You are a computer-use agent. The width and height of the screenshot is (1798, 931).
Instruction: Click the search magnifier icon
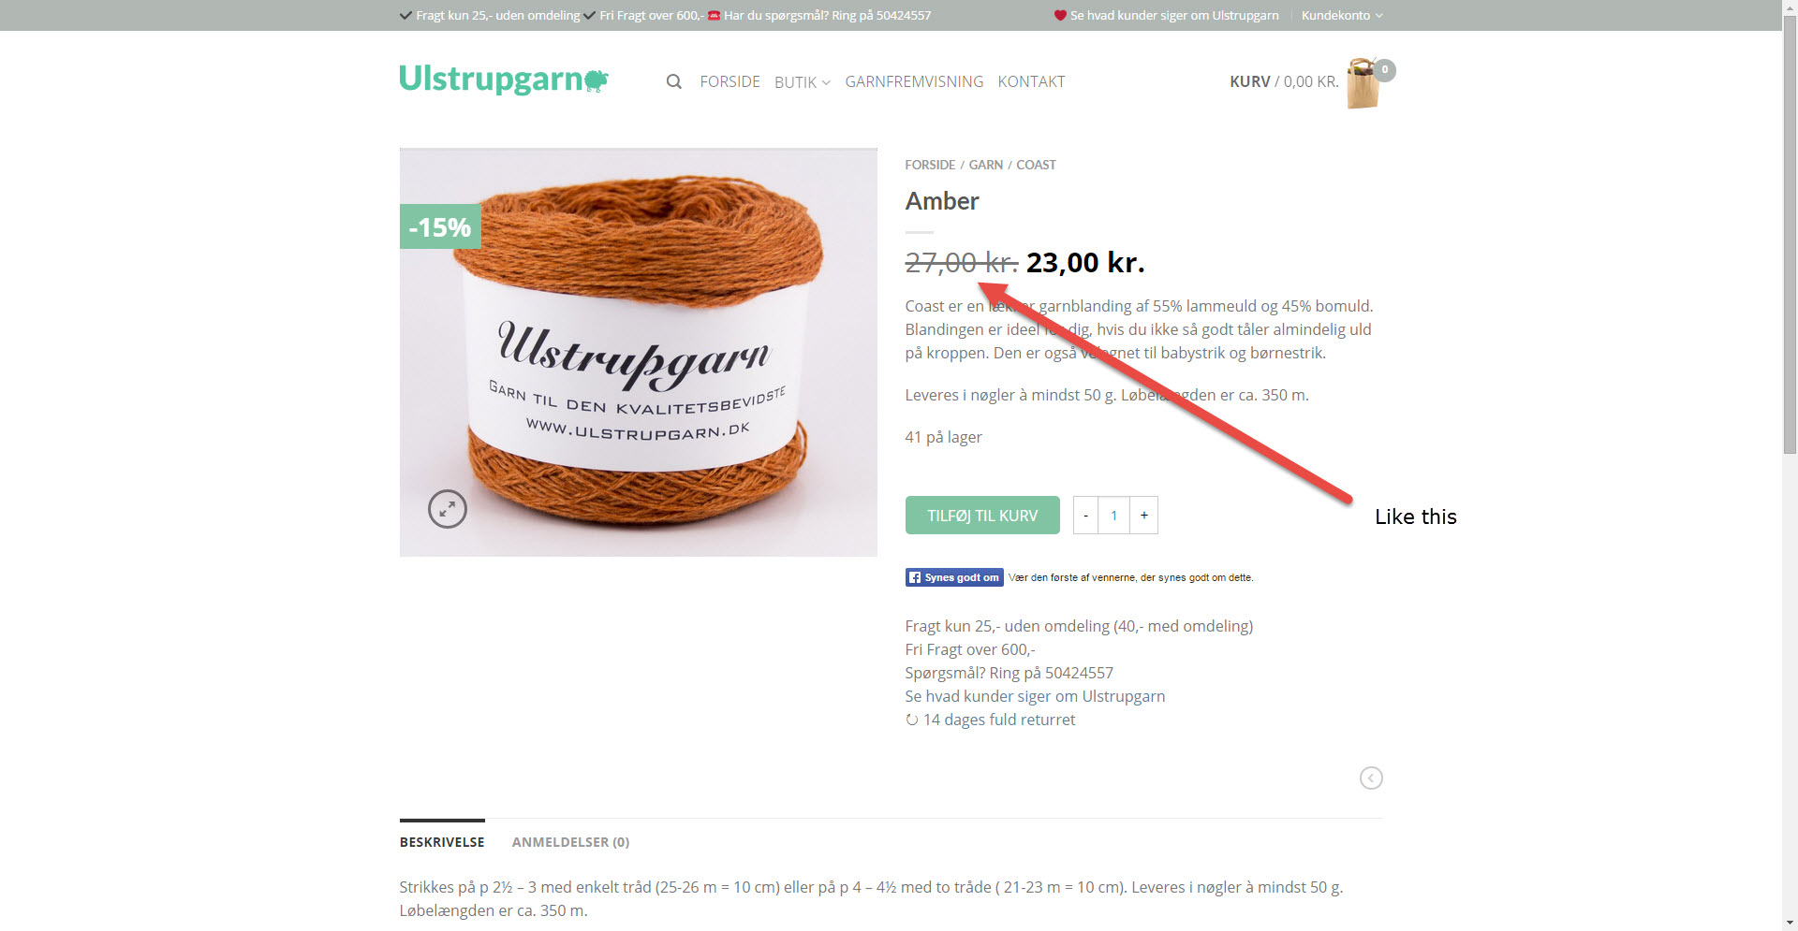click(x=673, y=81)
